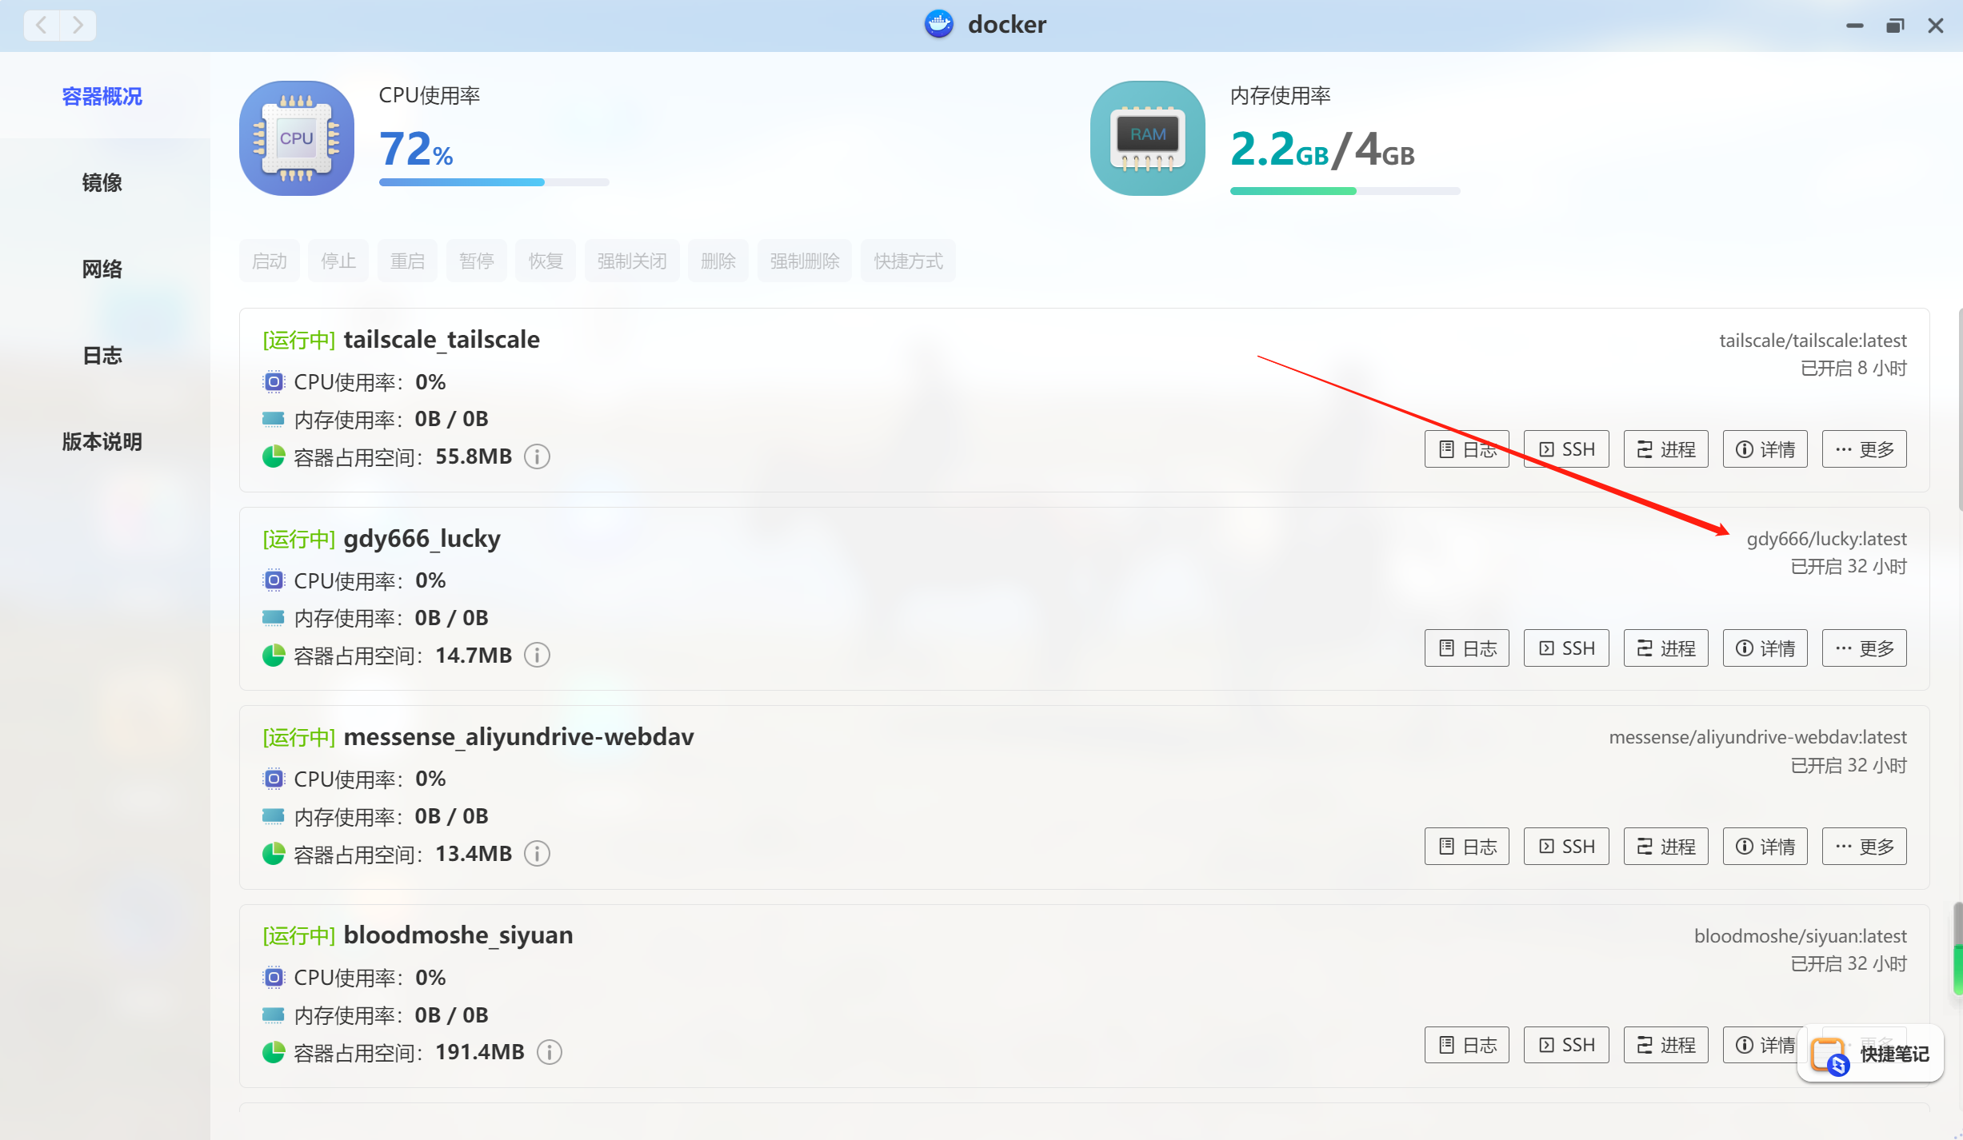Viewport: 1963px width, 1140px height.
Task: Open 更多 menu for tailscale_tailscale container
Action: (x=1864, y=448)
